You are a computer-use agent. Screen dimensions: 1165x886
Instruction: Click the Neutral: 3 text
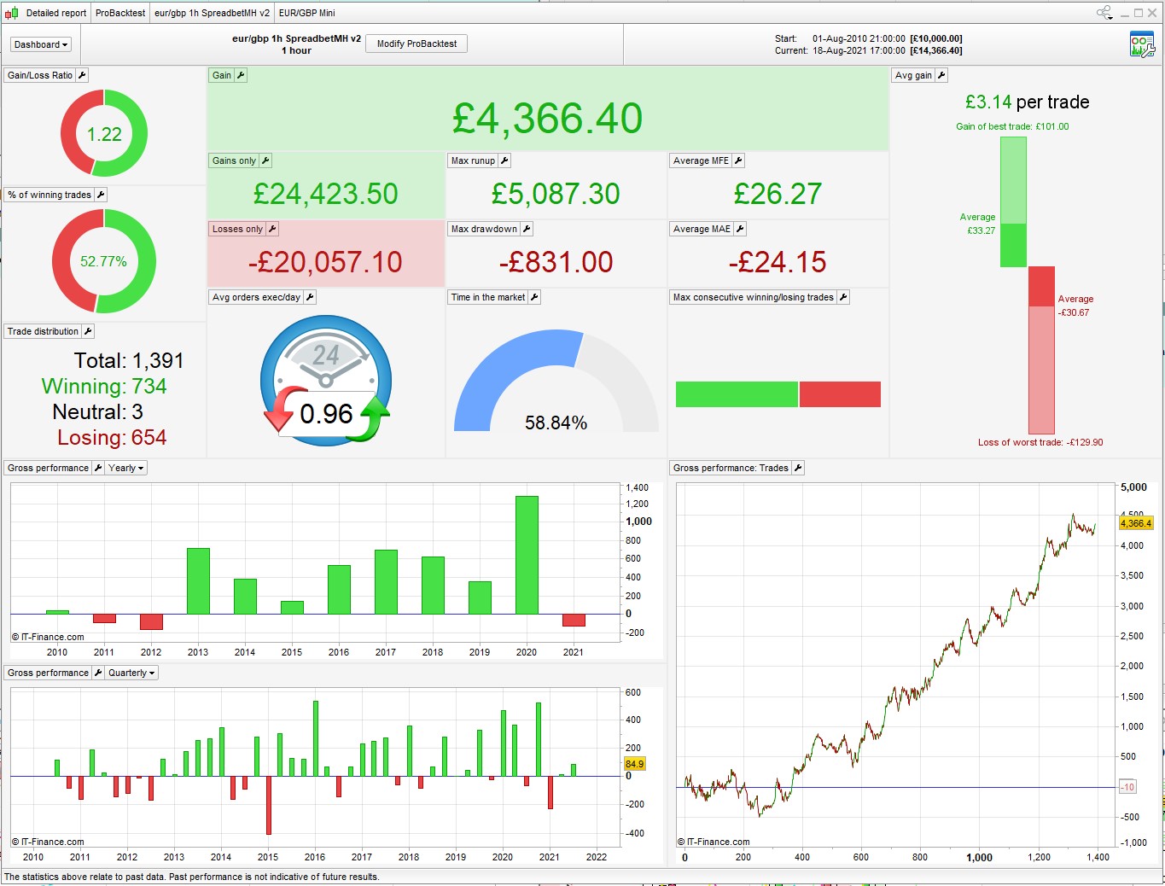[x=97, y=412]
